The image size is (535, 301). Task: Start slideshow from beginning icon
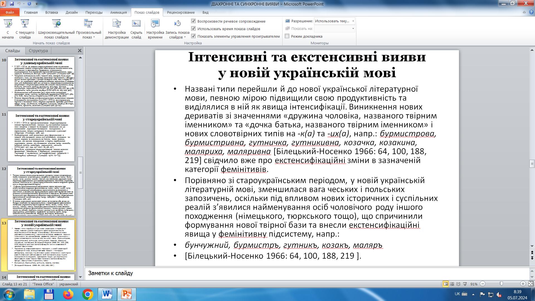8,24
